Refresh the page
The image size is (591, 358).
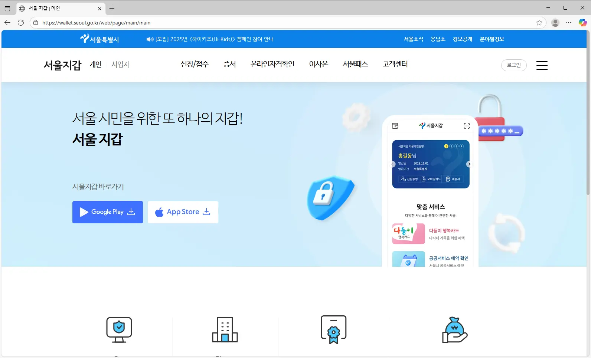click(x=21, y=23)
